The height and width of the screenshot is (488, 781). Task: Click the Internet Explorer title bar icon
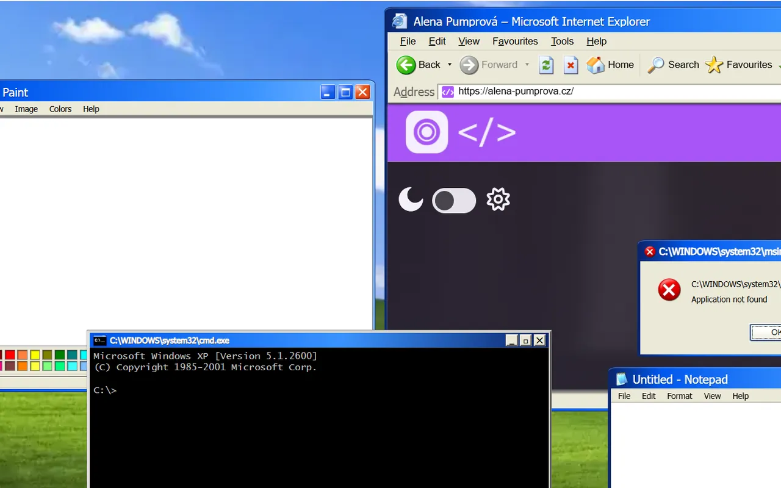[400, 21]
